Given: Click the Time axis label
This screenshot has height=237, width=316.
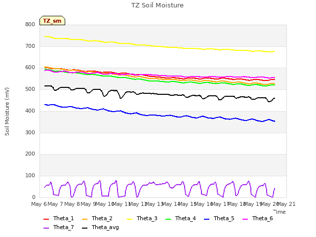Looking at the screenshot, I should point(279,212).
